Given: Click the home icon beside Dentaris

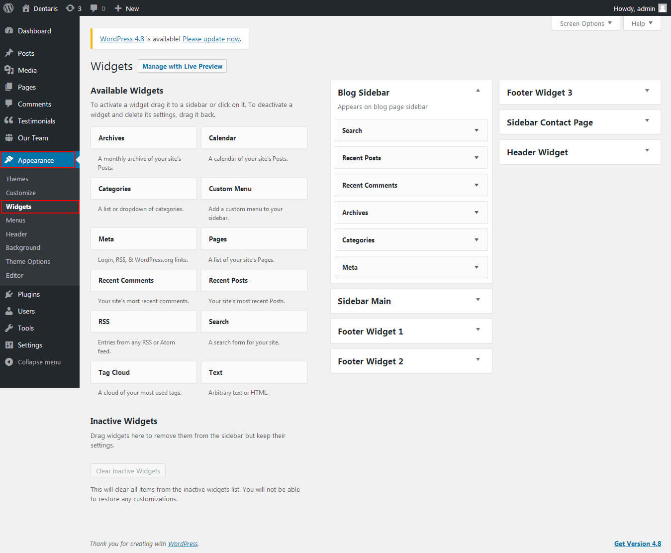Looking at the screenshot, I should [x=26, y=8].
